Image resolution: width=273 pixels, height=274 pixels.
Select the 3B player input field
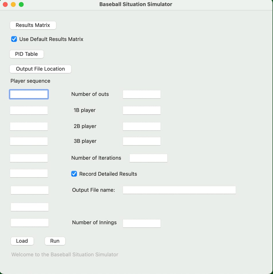(142, 141)
